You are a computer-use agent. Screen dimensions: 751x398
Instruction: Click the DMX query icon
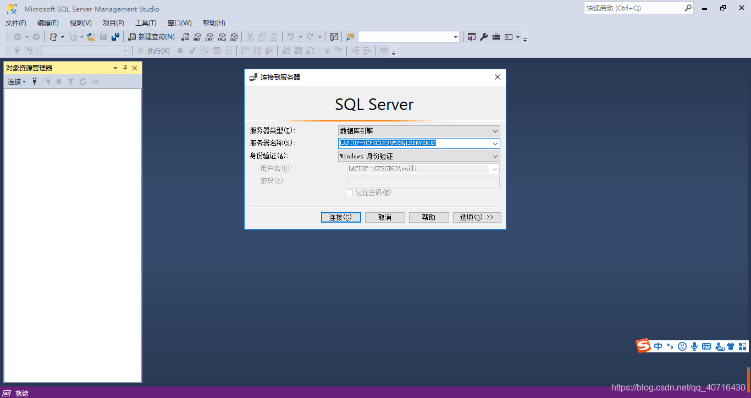tap(209, 37)
